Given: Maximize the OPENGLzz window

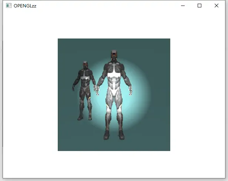Looking at the screenshot, I should [199, 6].
